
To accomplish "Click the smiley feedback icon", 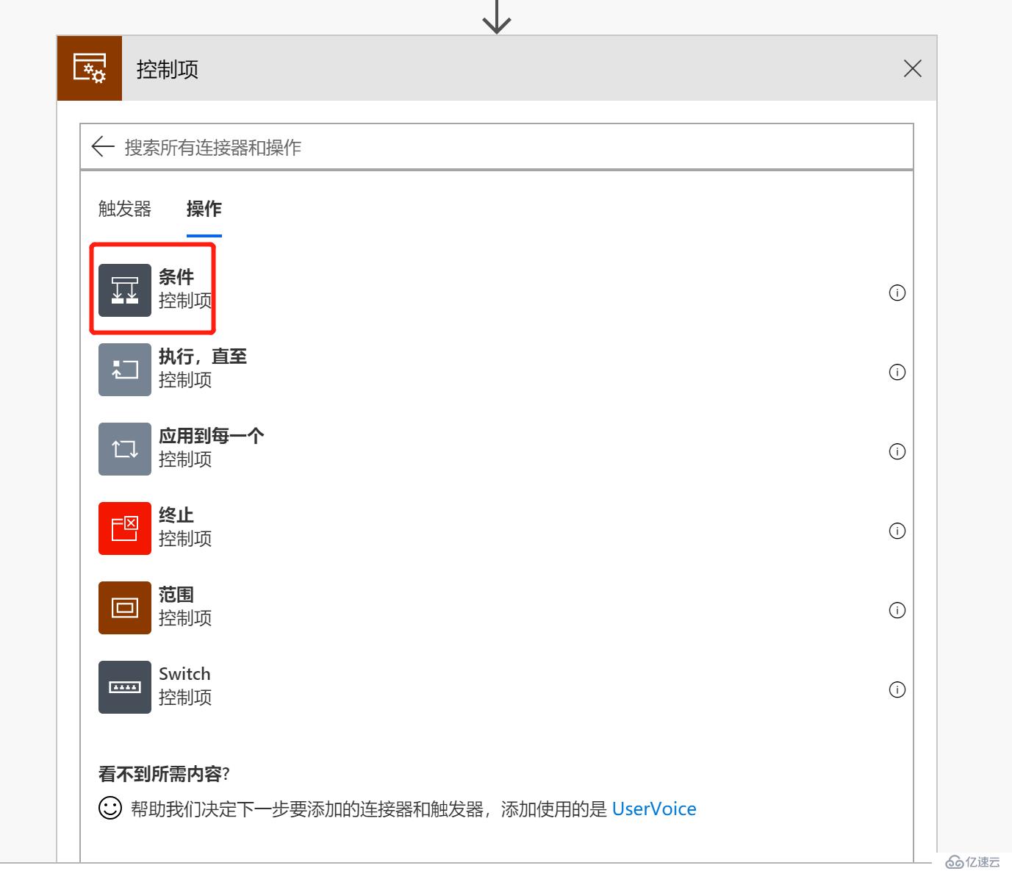I will (110, 809).
